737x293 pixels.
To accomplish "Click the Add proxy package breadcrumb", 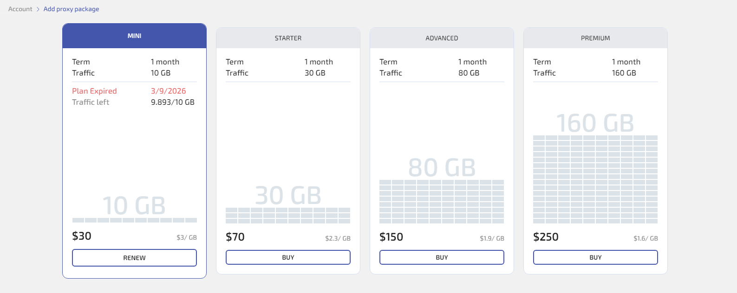I will (71, 9).
